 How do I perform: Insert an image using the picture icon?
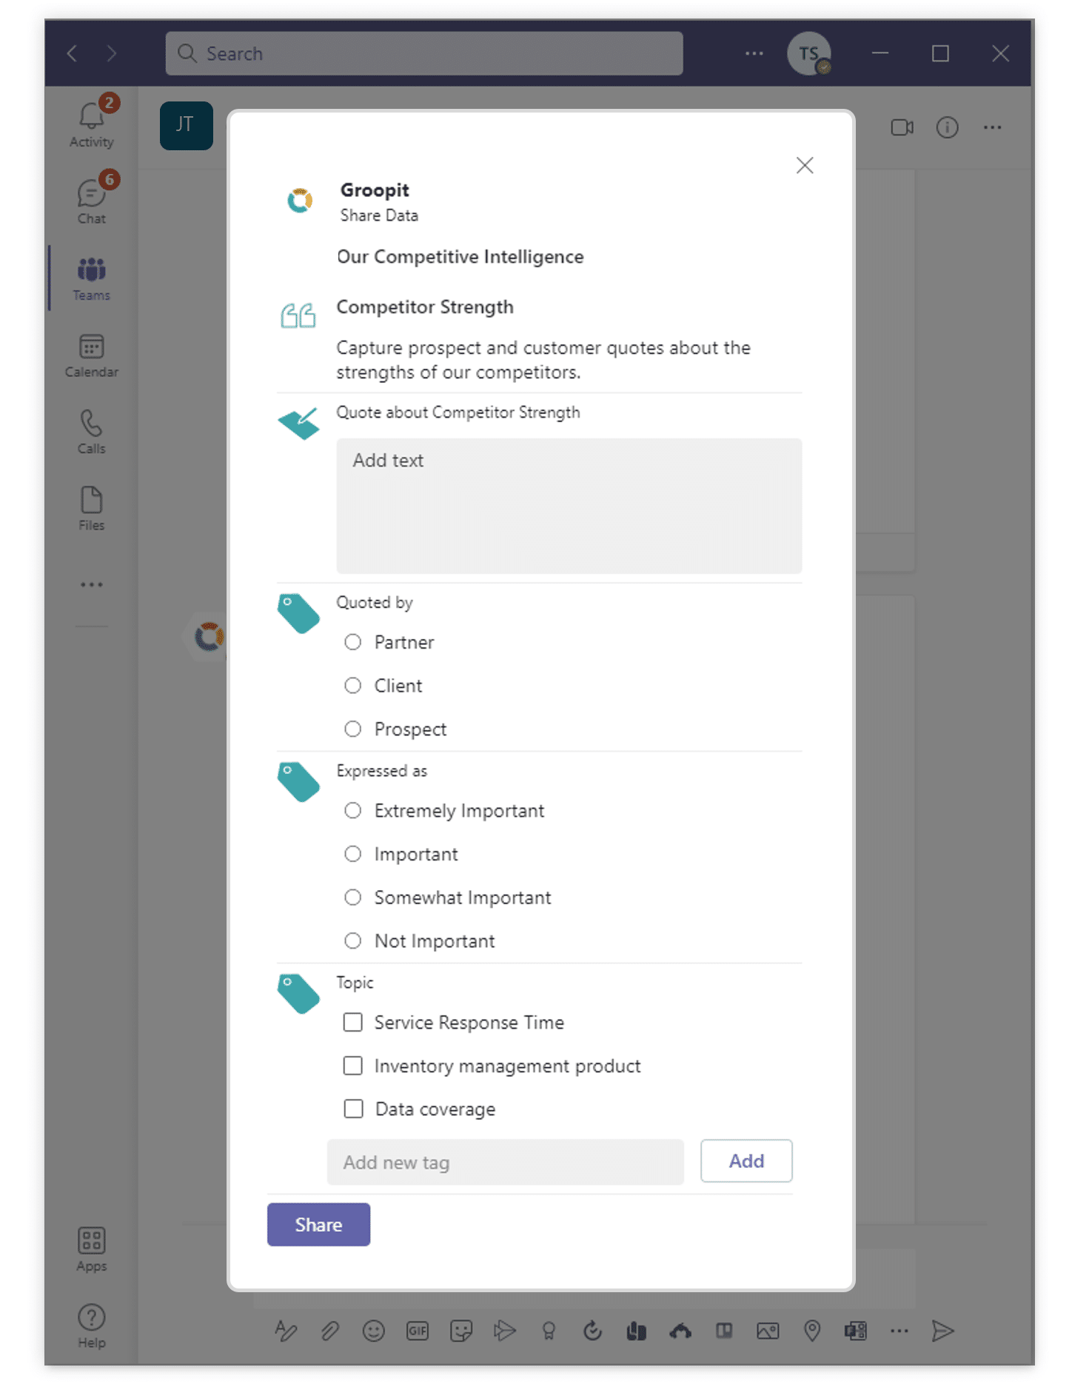(768, 1331)
